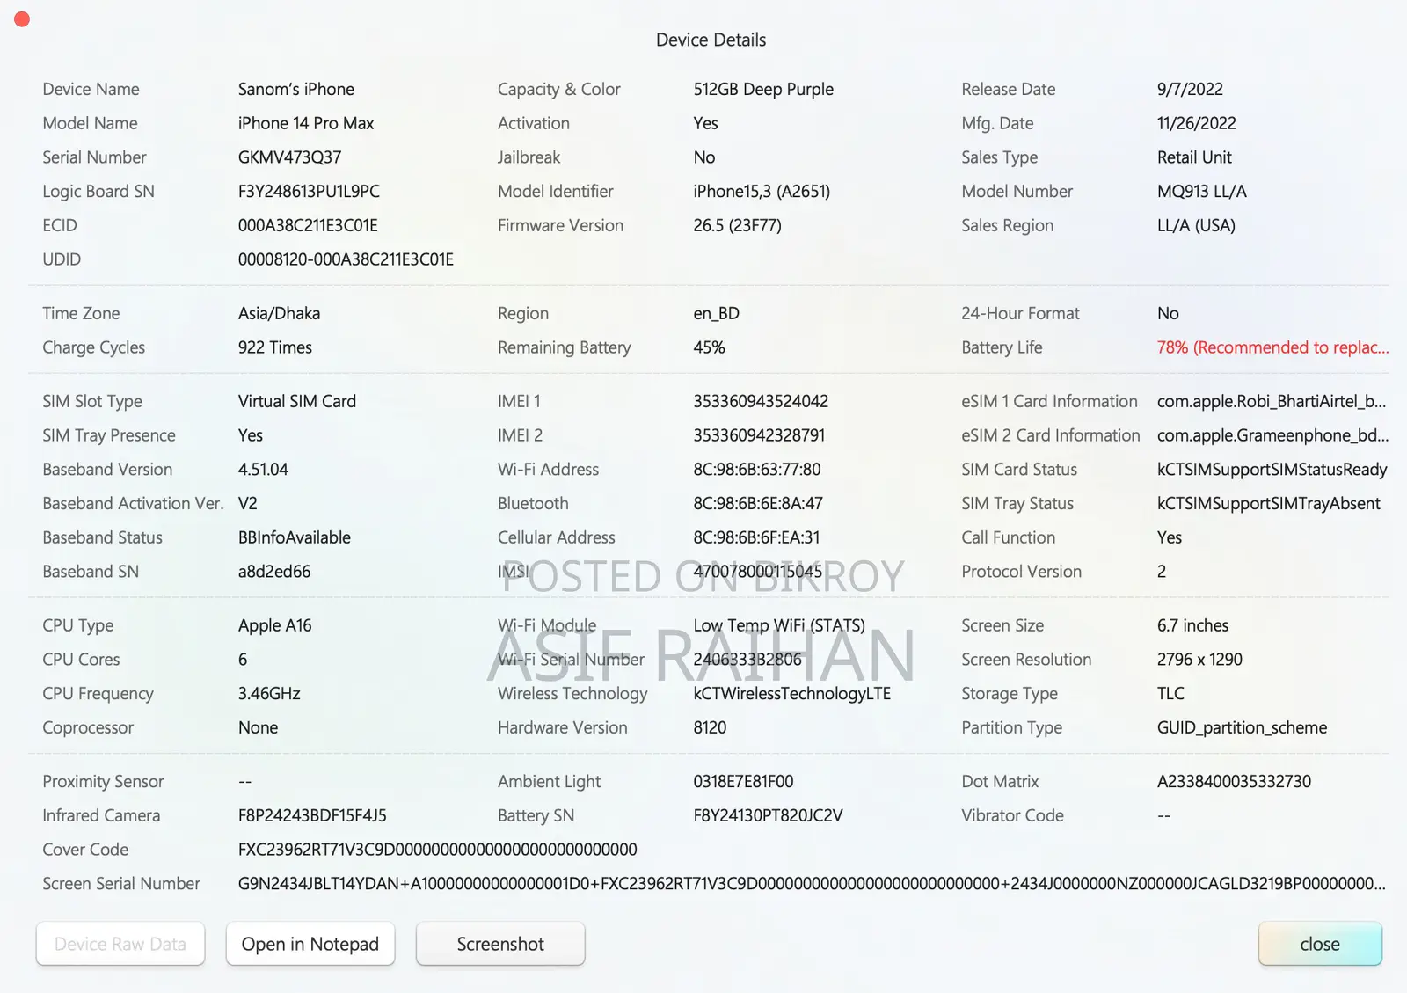Select Wi-Fi module "Low Temp WiFi (STATS)"
1407x993 pixels.
[x=779, y=625]
